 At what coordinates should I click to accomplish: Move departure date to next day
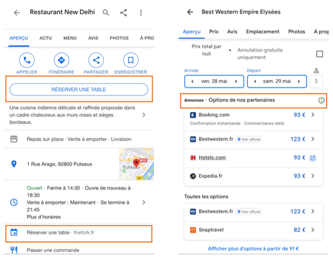(x=299, y=81)
